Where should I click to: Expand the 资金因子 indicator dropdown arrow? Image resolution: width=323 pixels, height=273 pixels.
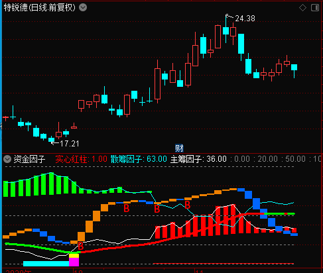tap(7, 159)
